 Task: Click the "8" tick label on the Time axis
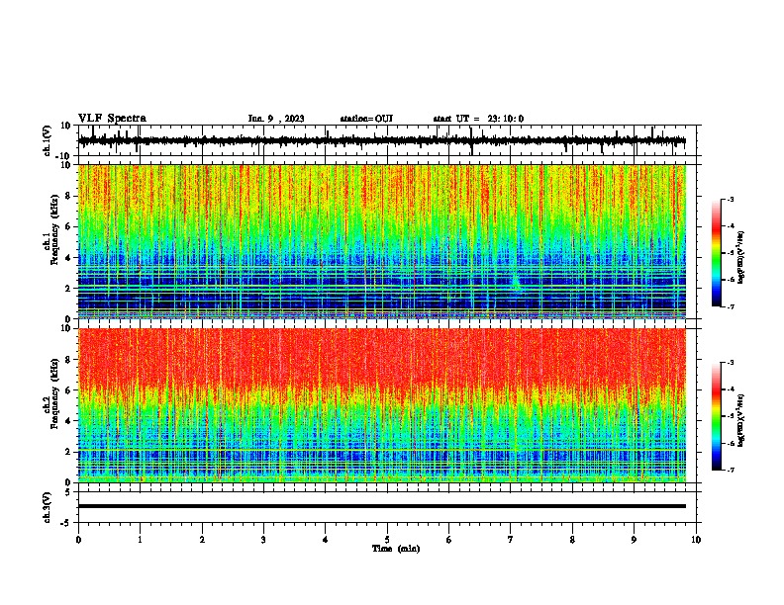[572, 540]
